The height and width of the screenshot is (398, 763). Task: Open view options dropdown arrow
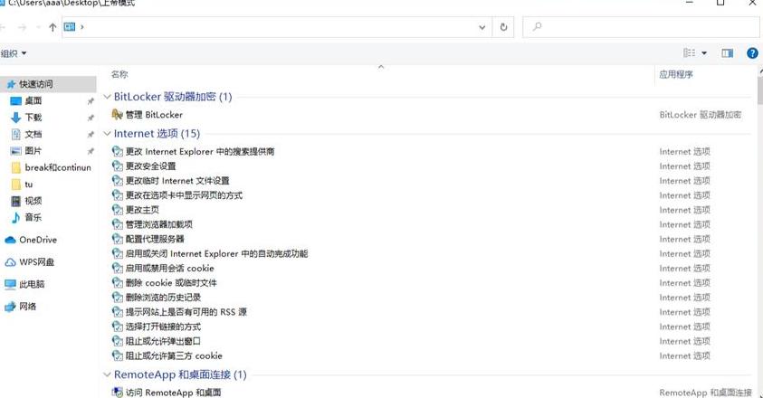(x=704, y=53)
